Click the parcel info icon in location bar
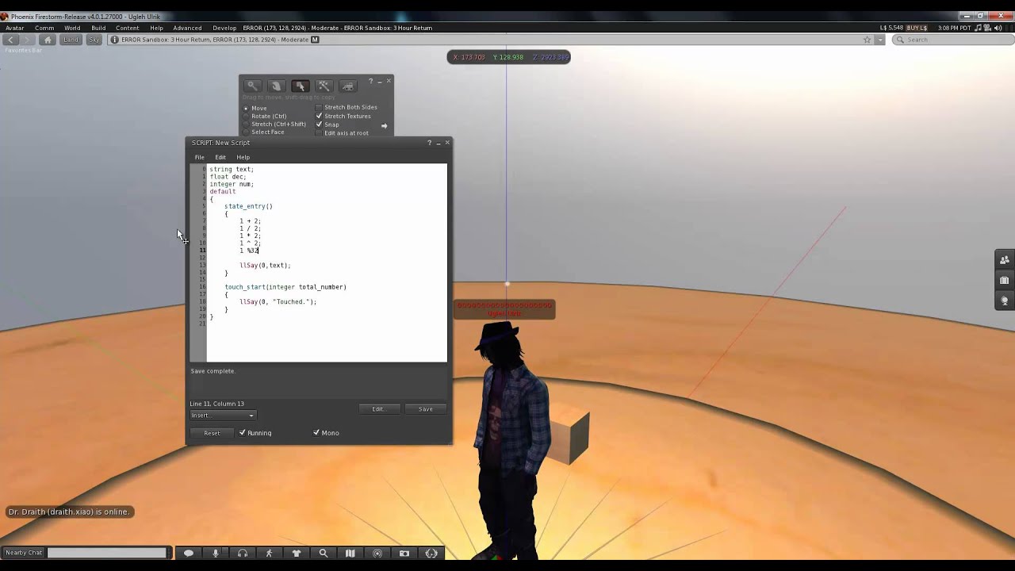Screen dimensions: 1015x571 (x=115, y=40)
